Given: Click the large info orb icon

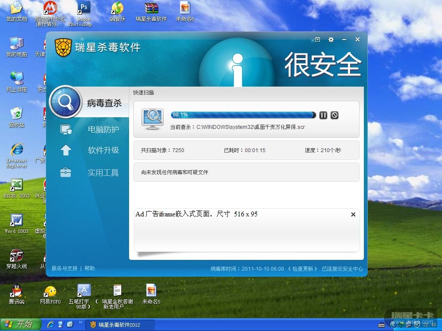Looking at the screenshot, I should click(x=238, y=62).
